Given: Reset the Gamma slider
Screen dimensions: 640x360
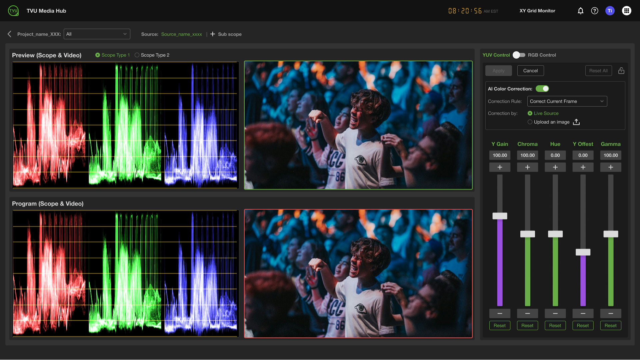Looking at the screenshot, I should 611,325.
